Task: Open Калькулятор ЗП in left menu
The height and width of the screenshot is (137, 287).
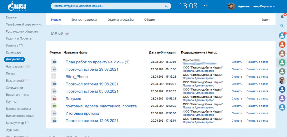Action: [x=17, y=123]
